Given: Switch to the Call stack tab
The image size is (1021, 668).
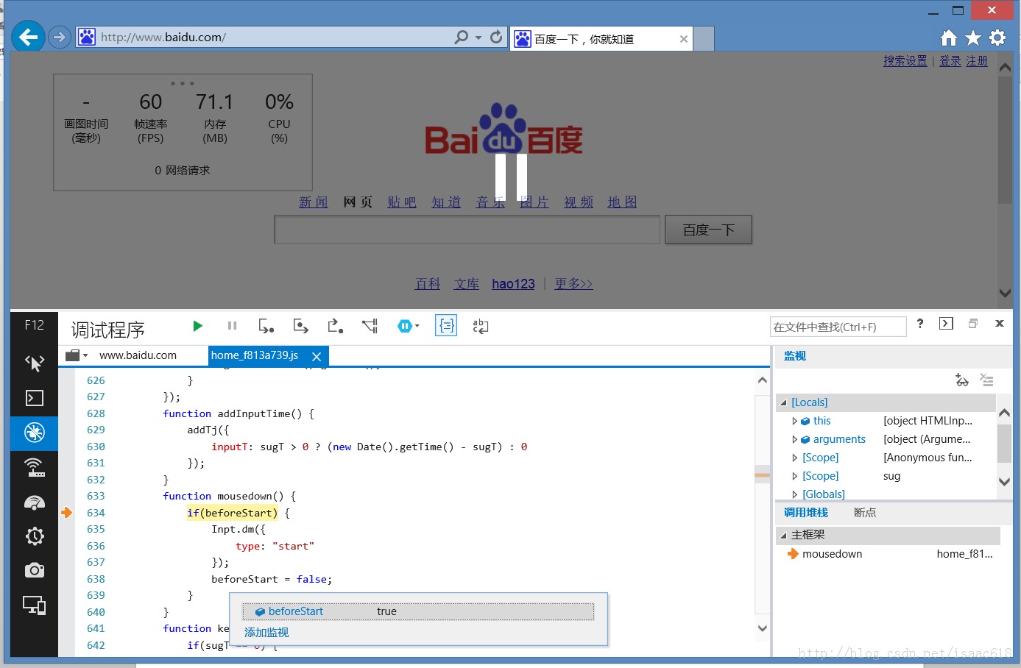Looking at the screenshot, I should point(805,513).
